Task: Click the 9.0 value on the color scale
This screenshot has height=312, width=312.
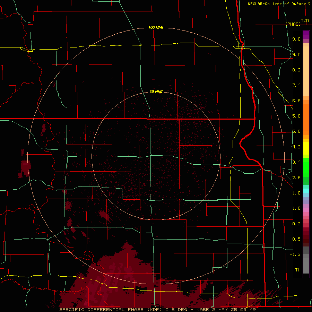Action: point(296,54)
